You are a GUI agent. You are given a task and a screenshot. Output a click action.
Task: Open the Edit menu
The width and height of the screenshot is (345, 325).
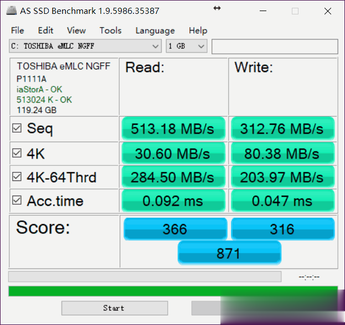click(45, 31)
